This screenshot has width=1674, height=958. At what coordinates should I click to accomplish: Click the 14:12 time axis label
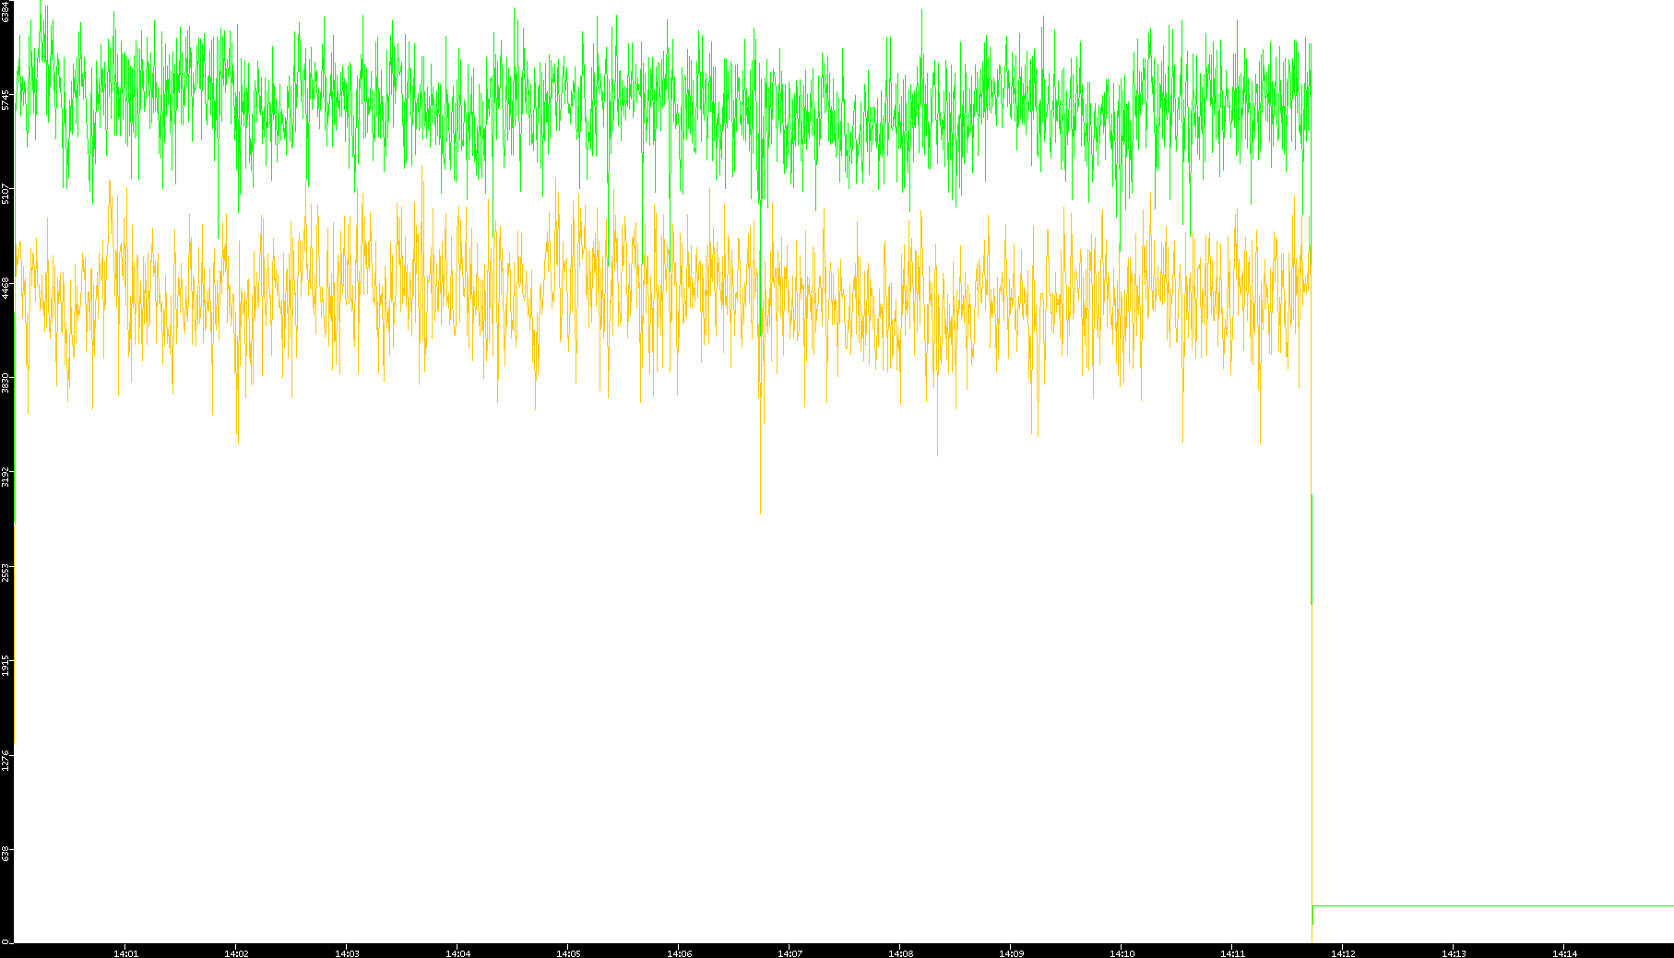1343,952
